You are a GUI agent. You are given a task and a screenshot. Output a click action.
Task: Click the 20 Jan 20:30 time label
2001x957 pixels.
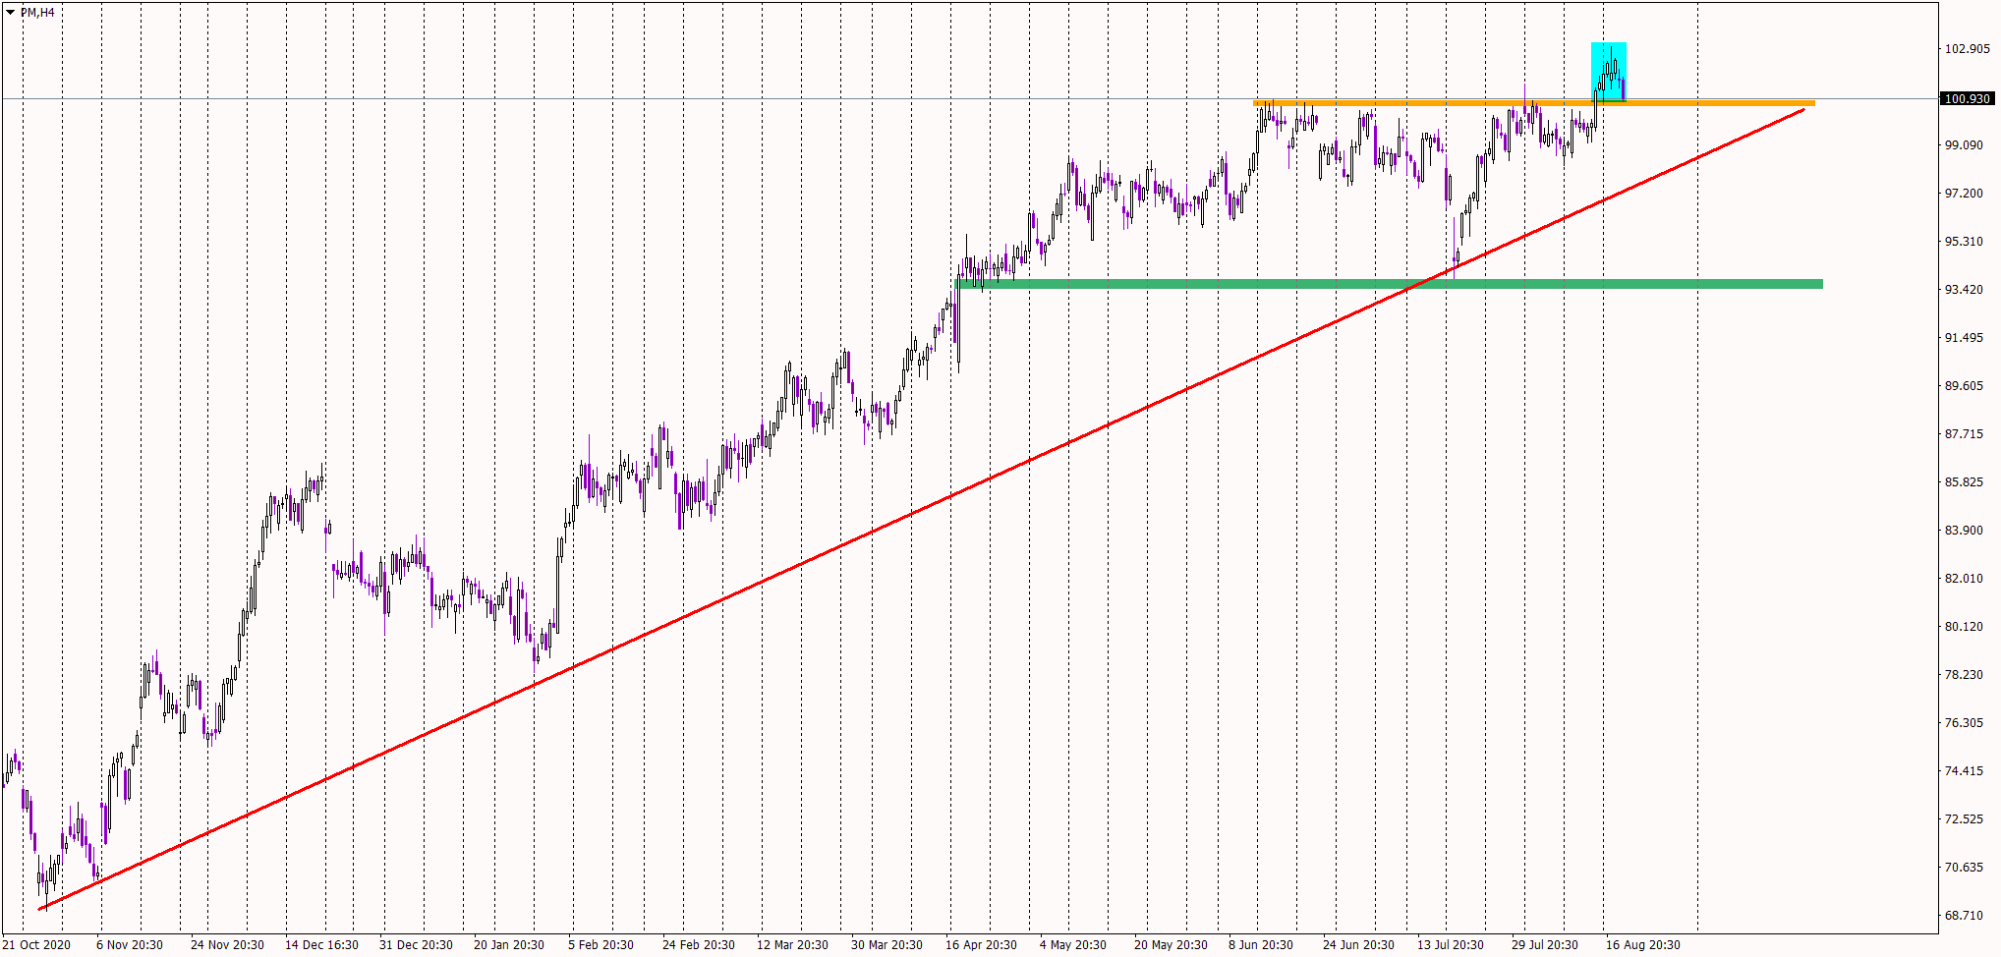pos(509,945)
